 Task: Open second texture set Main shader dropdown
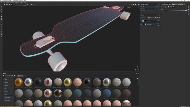point(157,11)
